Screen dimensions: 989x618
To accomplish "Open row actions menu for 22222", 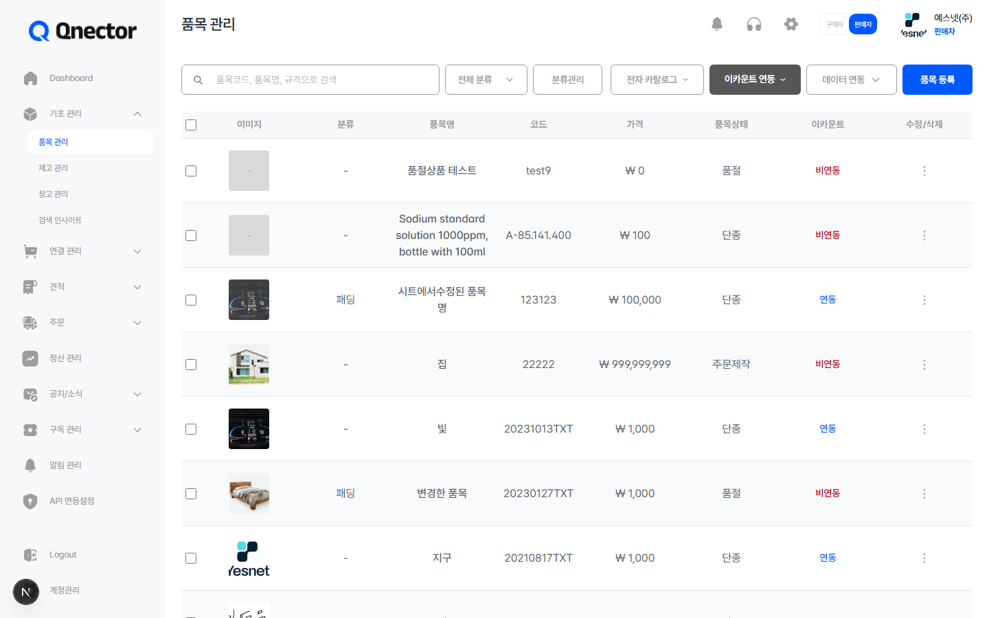I will [x=924, y=365].
